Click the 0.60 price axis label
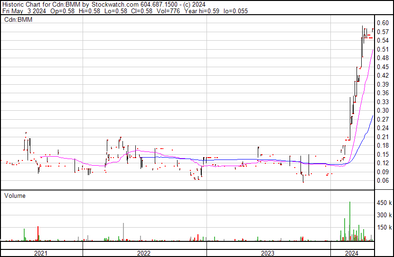The width and height of the screenshot is (394, 257). [x=383, y=23]
